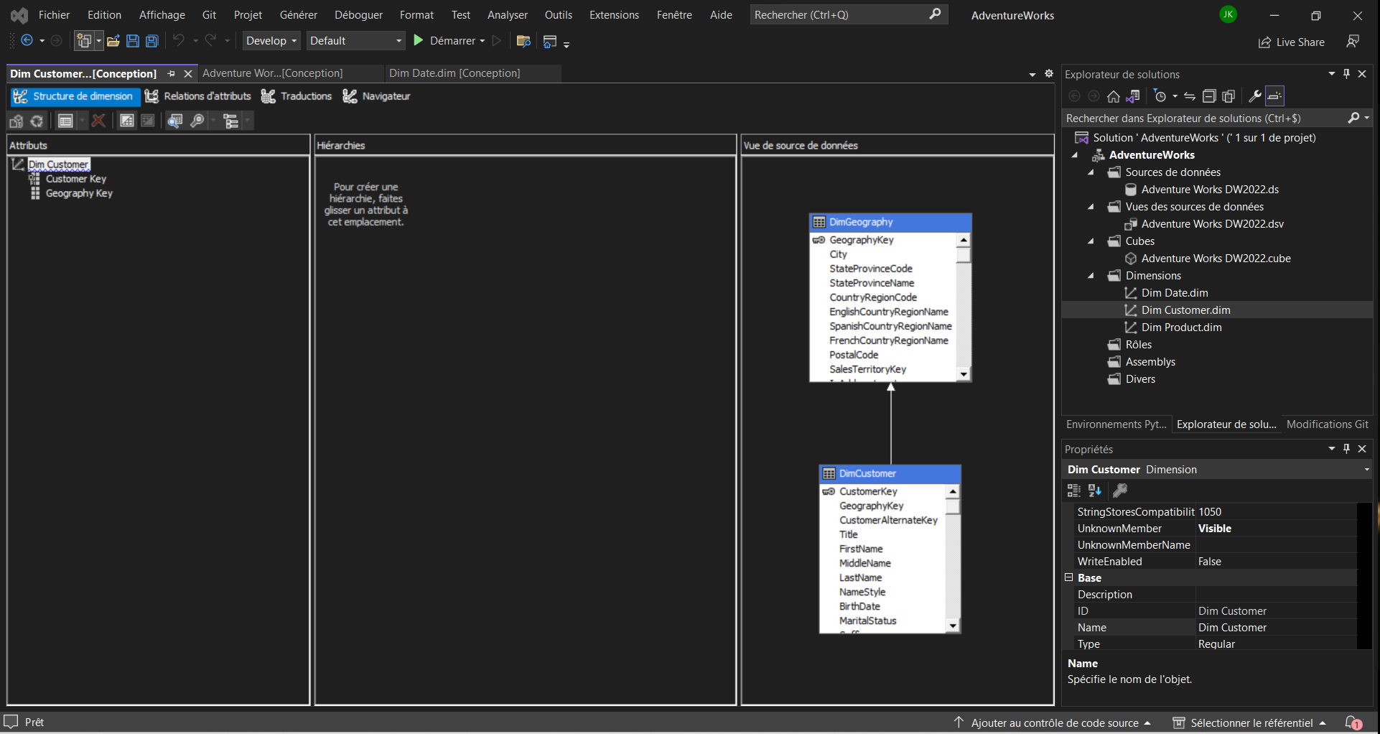Click the DimCustomer table scrollbar up arrow
This screenshot has width=1380, height=734.
[953, 492]
